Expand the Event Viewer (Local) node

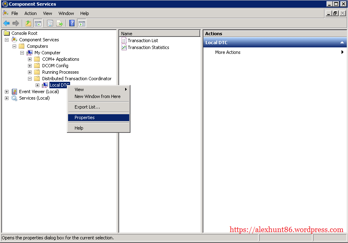point(6,92)
